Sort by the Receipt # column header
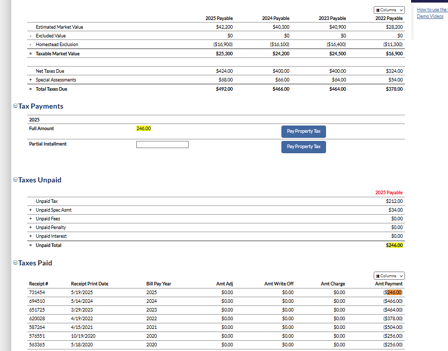This screenshot has width=448, height=351. pos(38,284)
